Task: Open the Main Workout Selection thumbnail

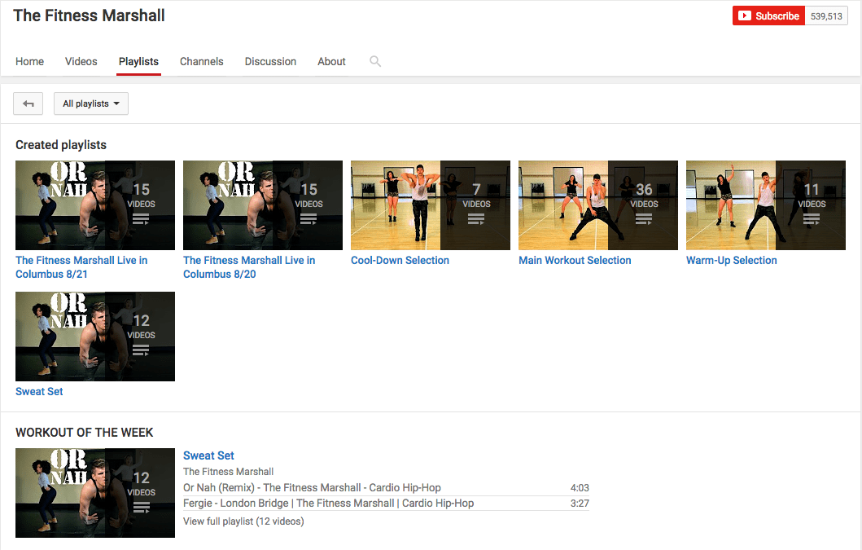Action: pos(597,205)
